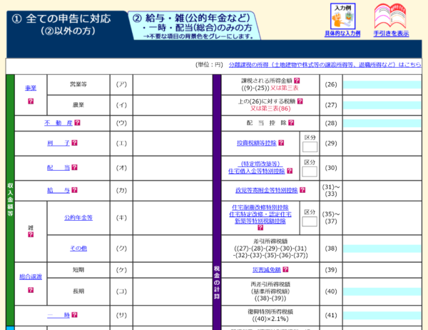Viewport: 428px width, 330px height.
Task: Open the 不動産 link
Action: [x=58, y=123]
